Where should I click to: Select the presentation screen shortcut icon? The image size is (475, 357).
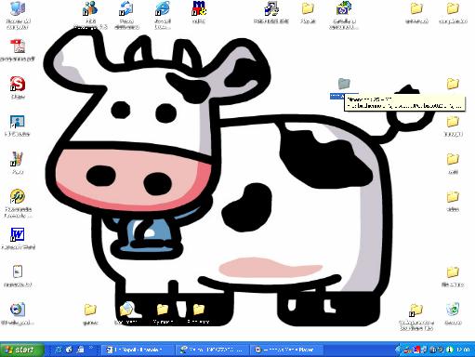18,122
